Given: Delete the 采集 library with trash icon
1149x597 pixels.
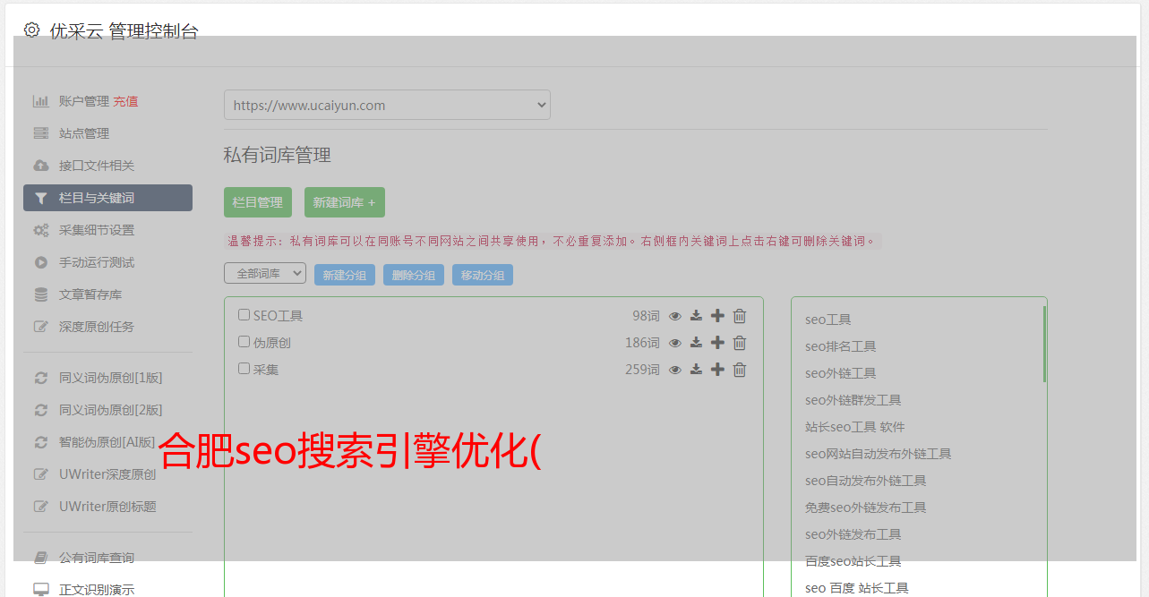Looking at the screenshot, I should point(740,370).
